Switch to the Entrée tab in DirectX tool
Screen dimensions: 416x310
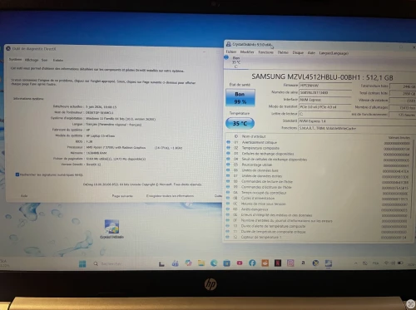58,60
